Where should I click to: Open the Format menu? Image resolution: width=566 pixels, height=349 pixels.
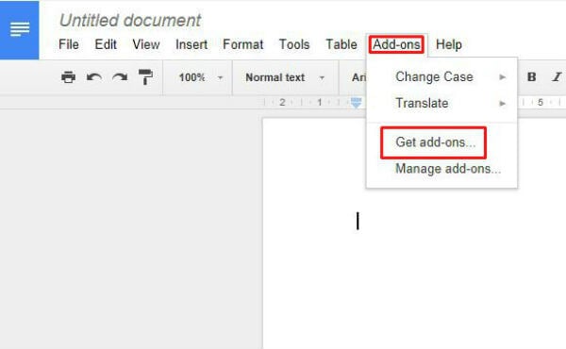click(243, 44)
